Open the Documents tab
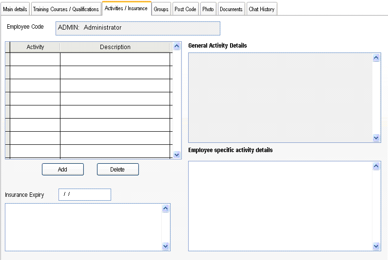This screenshot has height=260, width=388. pos(231,9)
